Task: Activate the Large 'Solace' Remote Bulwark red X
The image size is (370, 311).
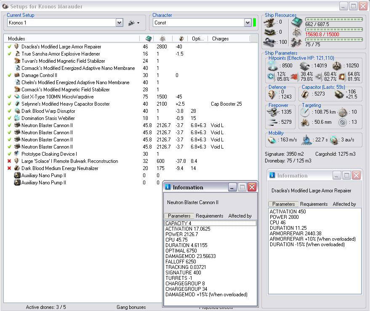Action: pyautogui.click(x=10, y=161)
